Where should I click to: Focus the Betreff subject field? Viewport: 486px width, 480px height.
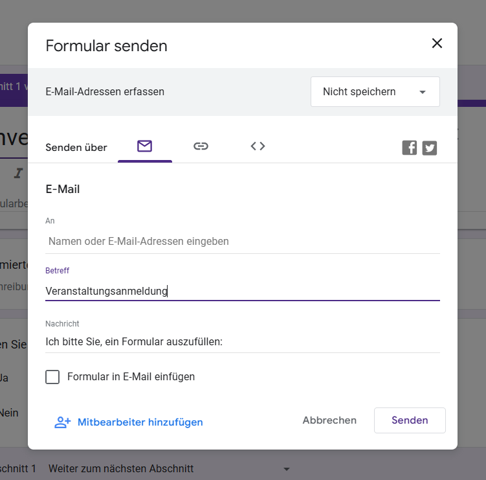[x=243, y=291]
